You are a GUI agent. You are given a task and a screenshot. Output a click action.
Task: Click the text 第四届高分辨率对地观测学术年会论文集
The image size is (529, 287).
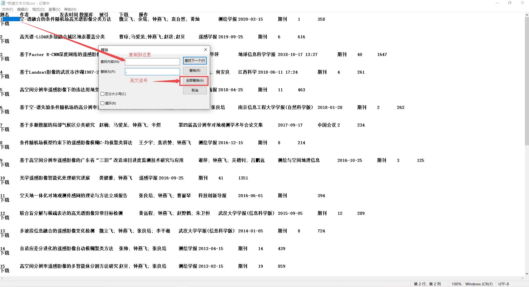(221, 125)
